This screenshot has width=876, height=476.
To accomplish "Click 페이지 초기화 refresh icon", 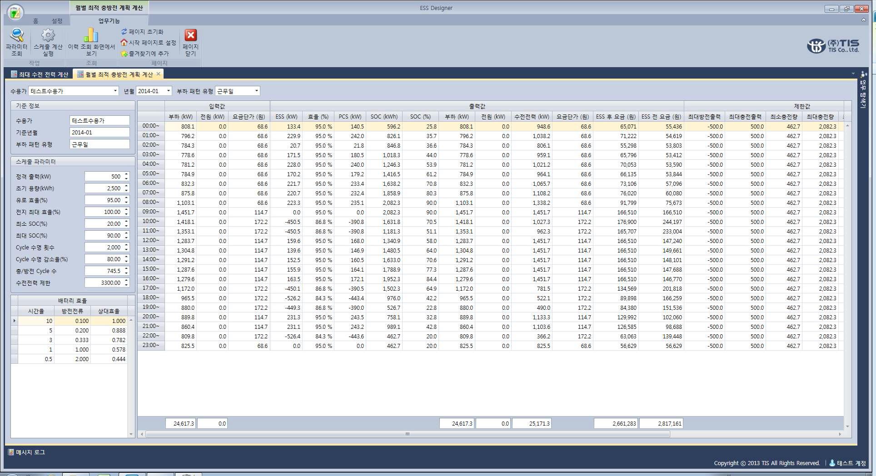I will click(124, 31).
